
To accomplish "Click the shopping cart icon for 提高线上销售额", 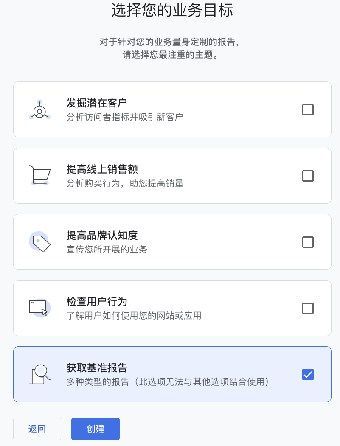I will [39, 176].
